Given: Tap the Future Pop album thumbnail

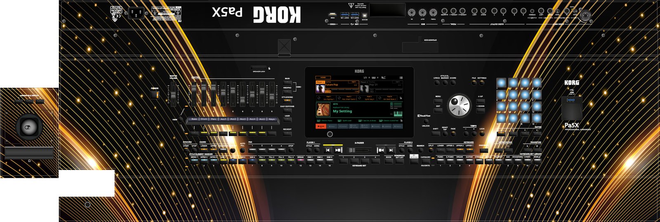Looking at the screenshot, I should 320,88.
